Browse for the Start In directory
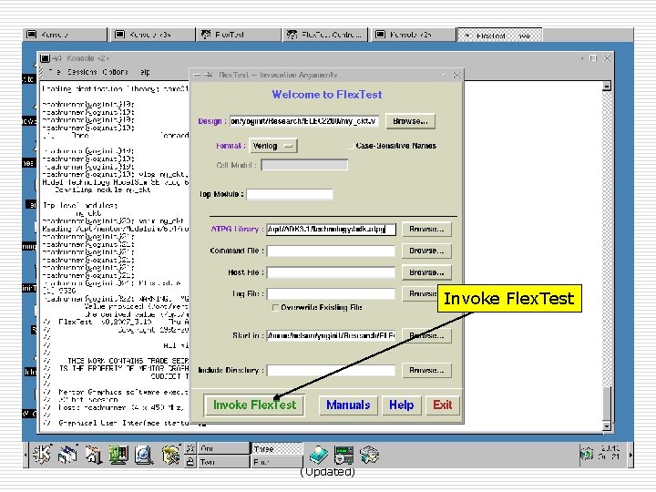The image size is (656, 492). tap(426, 335)
